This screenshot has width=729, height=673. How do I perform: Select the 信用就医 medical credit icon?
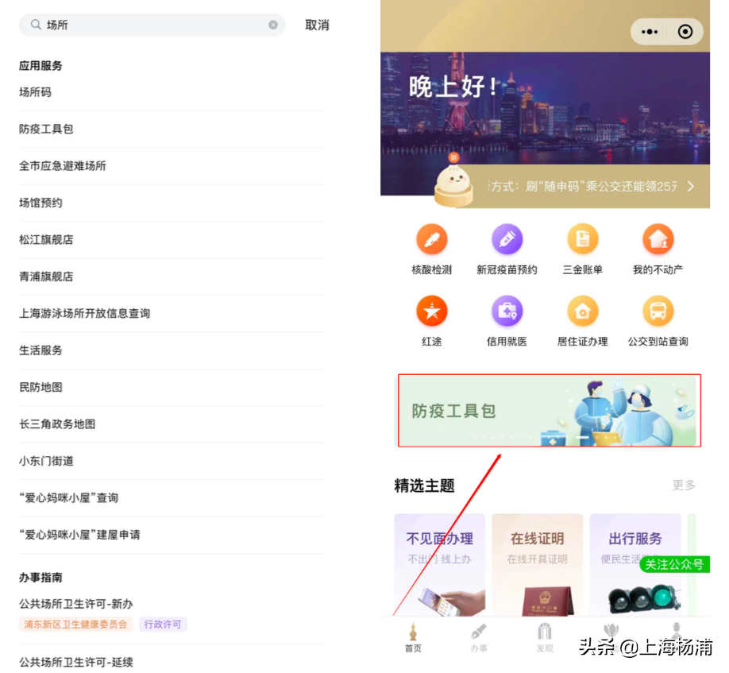click(x=507, y=312)
